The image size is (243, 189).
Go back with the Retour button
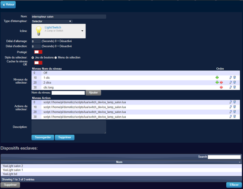coord(8,5)
